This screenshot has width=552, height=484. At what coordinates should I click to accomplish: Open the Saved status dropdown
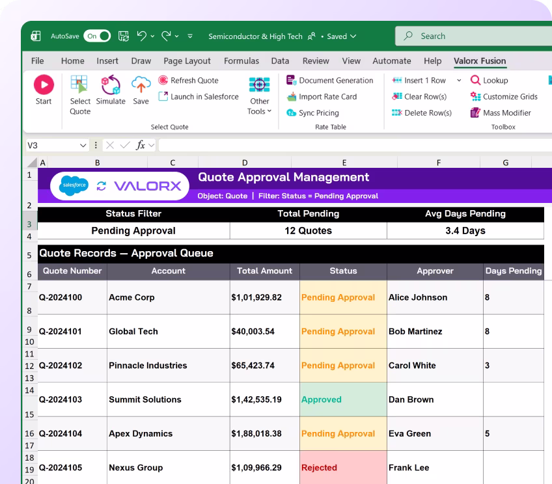pos(342,36)
